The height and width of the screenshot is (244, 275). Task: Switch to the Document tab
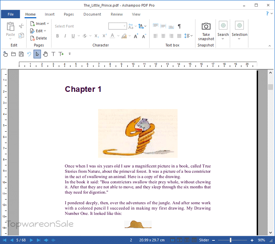click(92, 14)
